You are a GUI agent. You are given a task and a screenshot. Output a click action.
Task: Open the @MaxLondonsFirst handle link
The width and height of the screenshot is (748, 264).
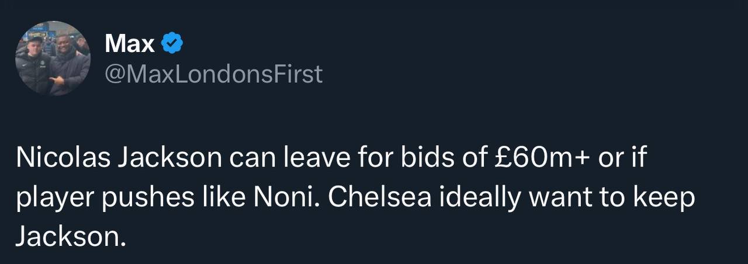pos(213,74)
